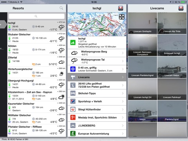Viewport: 188px width, 141px height.
Task: Click the red Medalp icon
Action: (73, 117)
